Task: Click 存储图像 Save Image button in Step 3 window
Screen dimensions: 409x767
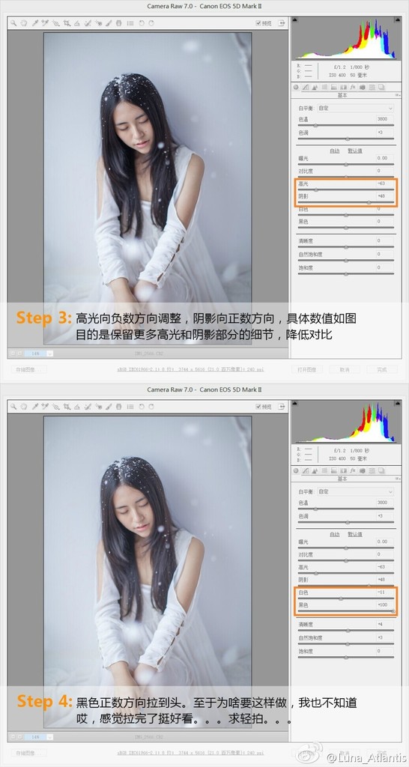Action: tap(29, 370)
